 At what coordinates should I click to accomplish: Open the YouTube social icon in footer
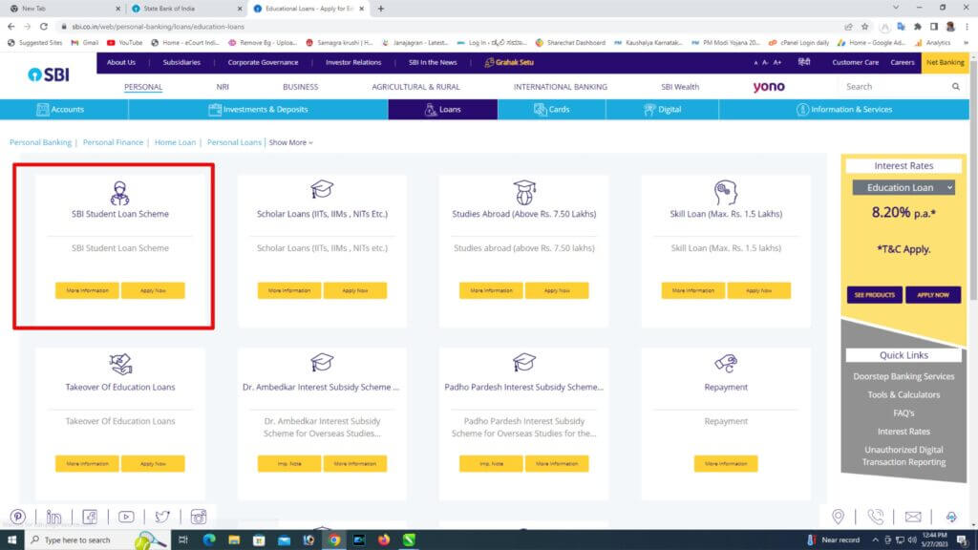coord(126,517)
